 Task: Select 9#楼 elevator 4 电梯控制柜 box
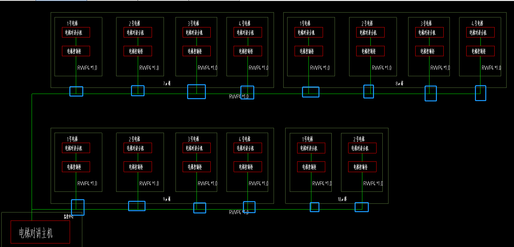point(248,167)
